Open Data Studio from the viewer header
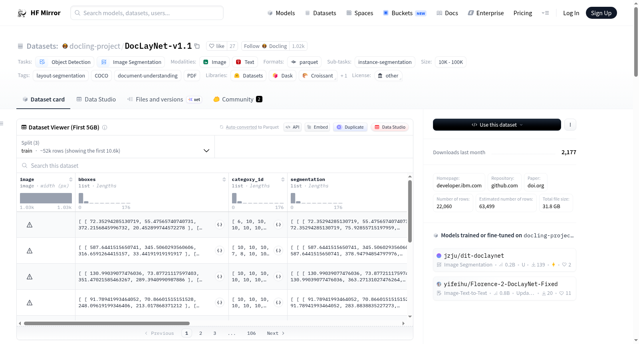 pos(390,127)
